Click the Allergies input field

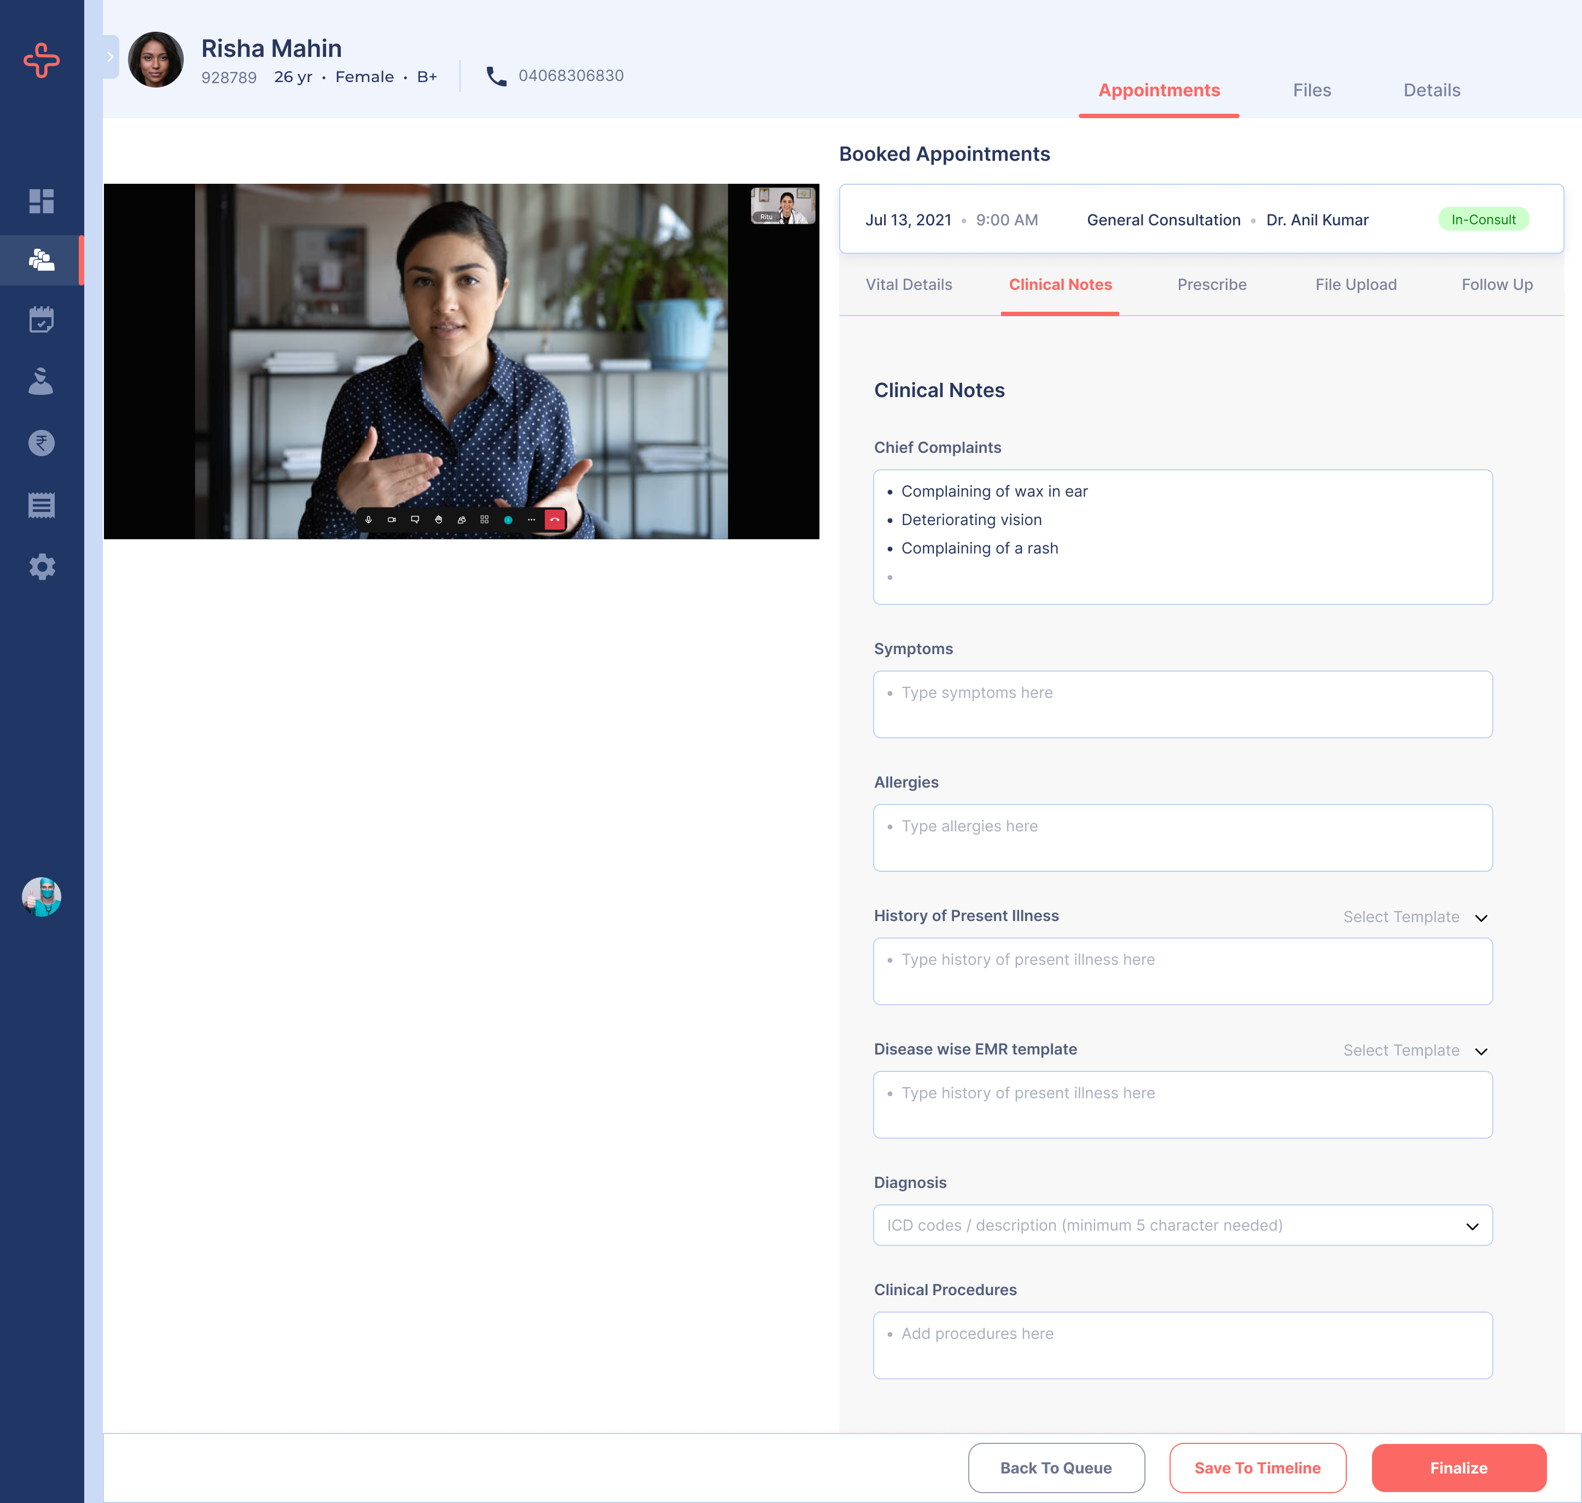(1183, 838)
